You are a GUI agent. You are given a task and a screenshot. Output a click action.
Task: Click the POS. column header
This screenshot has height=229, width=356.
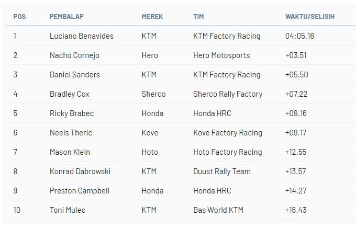click(20, 16)
